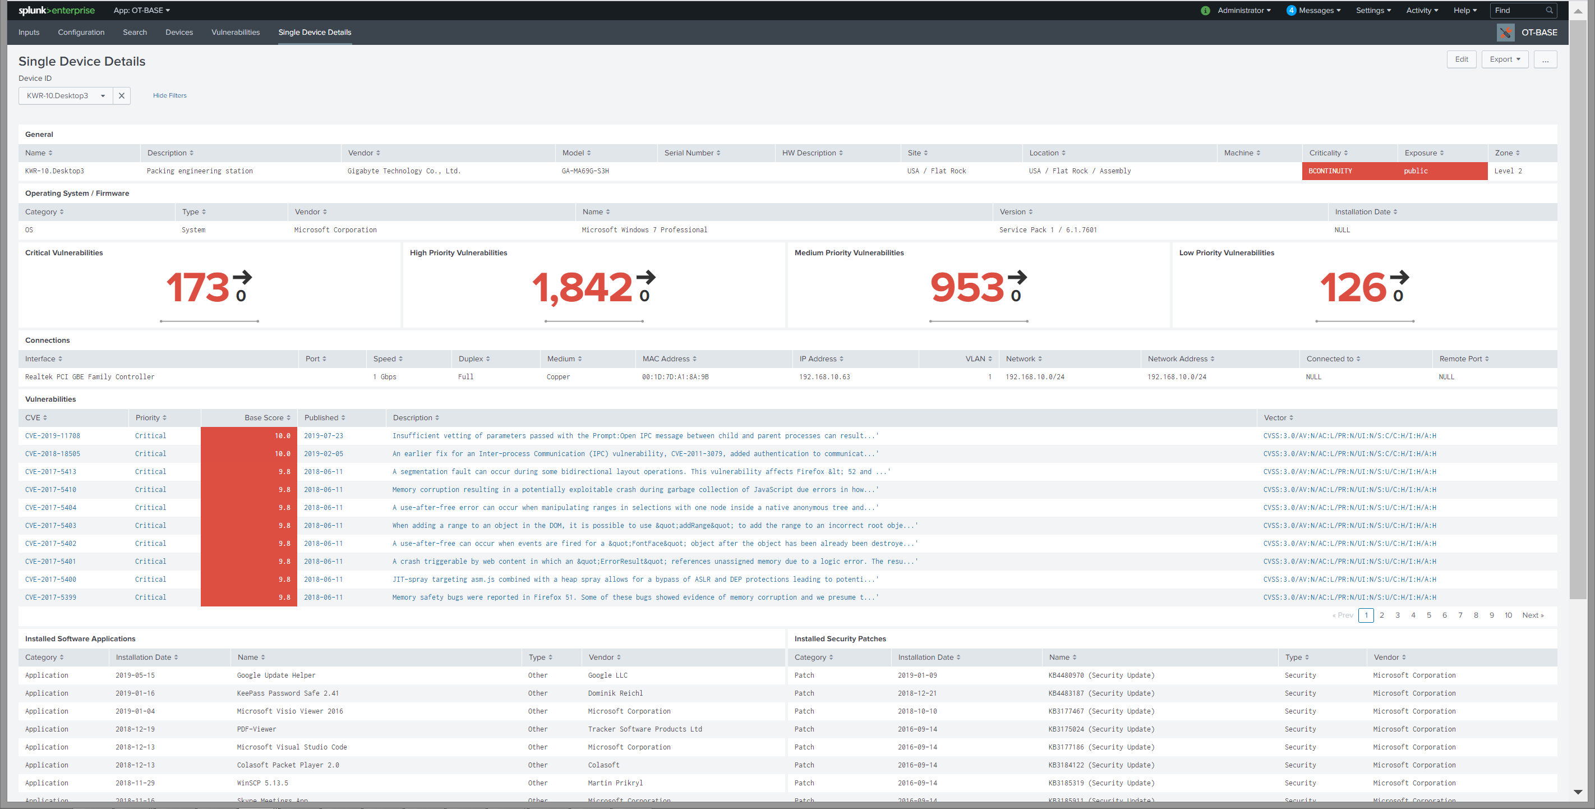This screenshot has height=809, width=1595.
Task: Sort Vulnerabilities by Vector column
Action: tap(1279, 417)
